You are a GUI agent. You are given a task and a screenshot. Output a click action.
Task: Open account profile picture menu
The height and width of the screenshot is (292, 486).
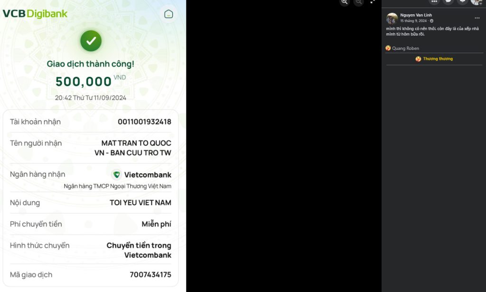pyautogui.click(x=477, y=1)
